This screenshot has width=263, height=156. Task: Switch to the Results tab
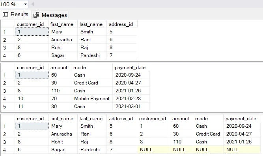click(x=16, y=15)
